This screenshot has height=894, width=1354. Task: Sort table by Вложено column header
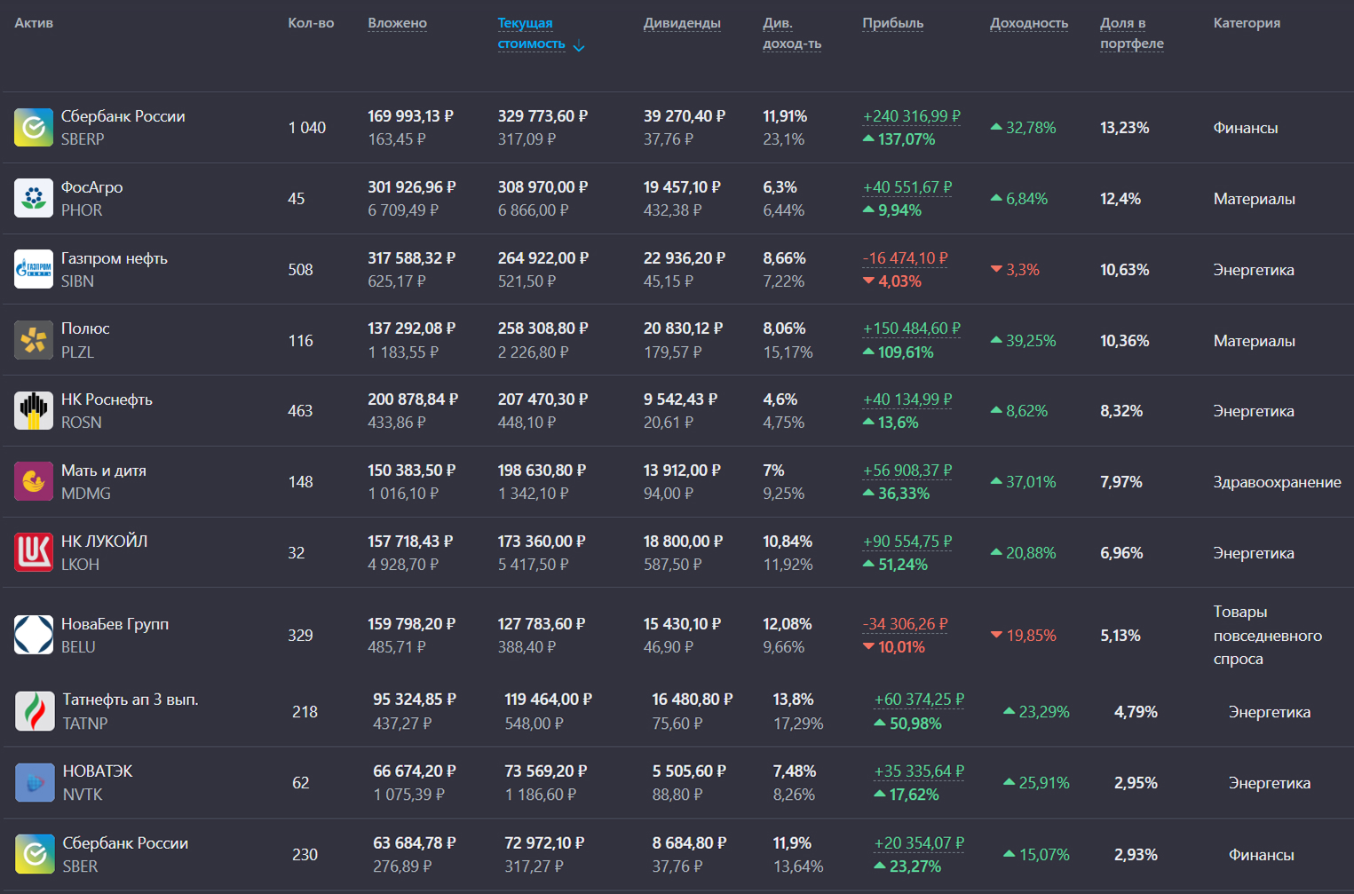(397, 23)
